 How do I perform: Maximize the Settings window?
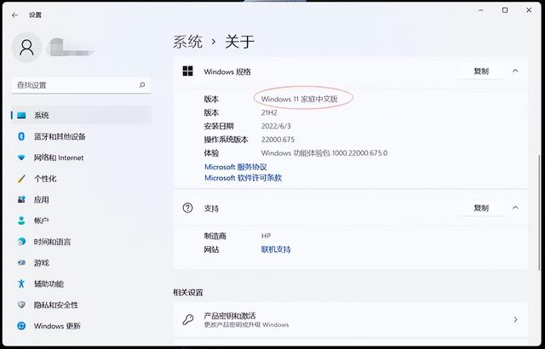pos(505,10)
